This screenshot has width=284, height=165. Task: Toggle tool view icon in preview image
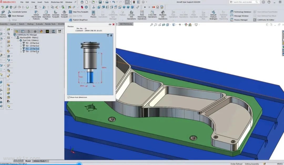tap(108, 35)
